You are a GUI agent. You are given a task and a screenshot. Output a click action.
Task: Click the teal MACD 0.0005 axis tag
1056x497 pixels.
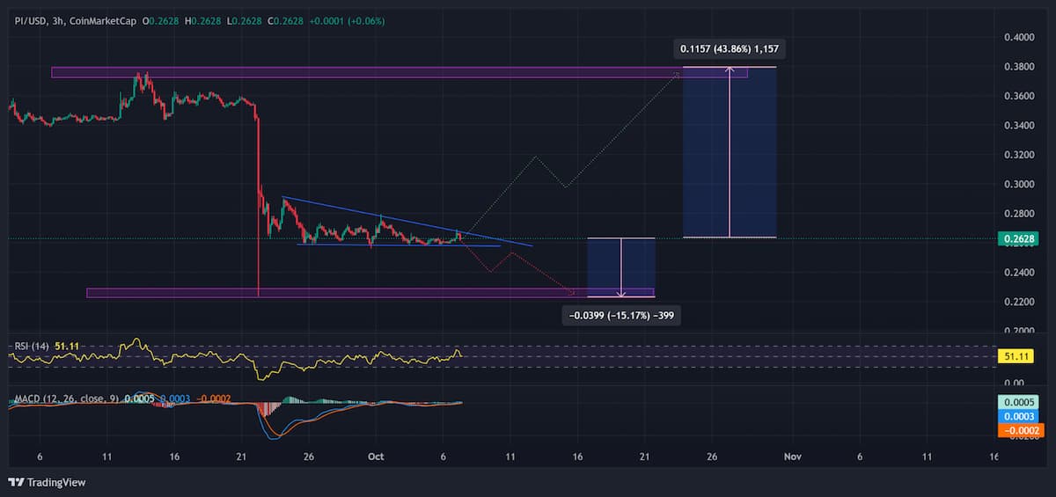coord(1016,402)
